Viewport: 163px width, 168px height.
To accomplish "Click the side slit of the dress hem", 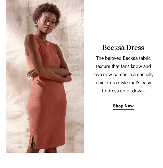I will coord(33,141).
